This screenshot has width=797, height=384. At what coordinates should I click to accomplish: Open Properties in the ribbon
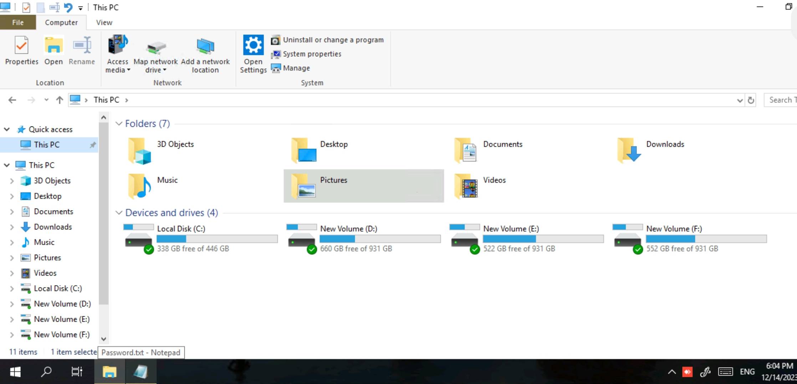tap(21, 50)
